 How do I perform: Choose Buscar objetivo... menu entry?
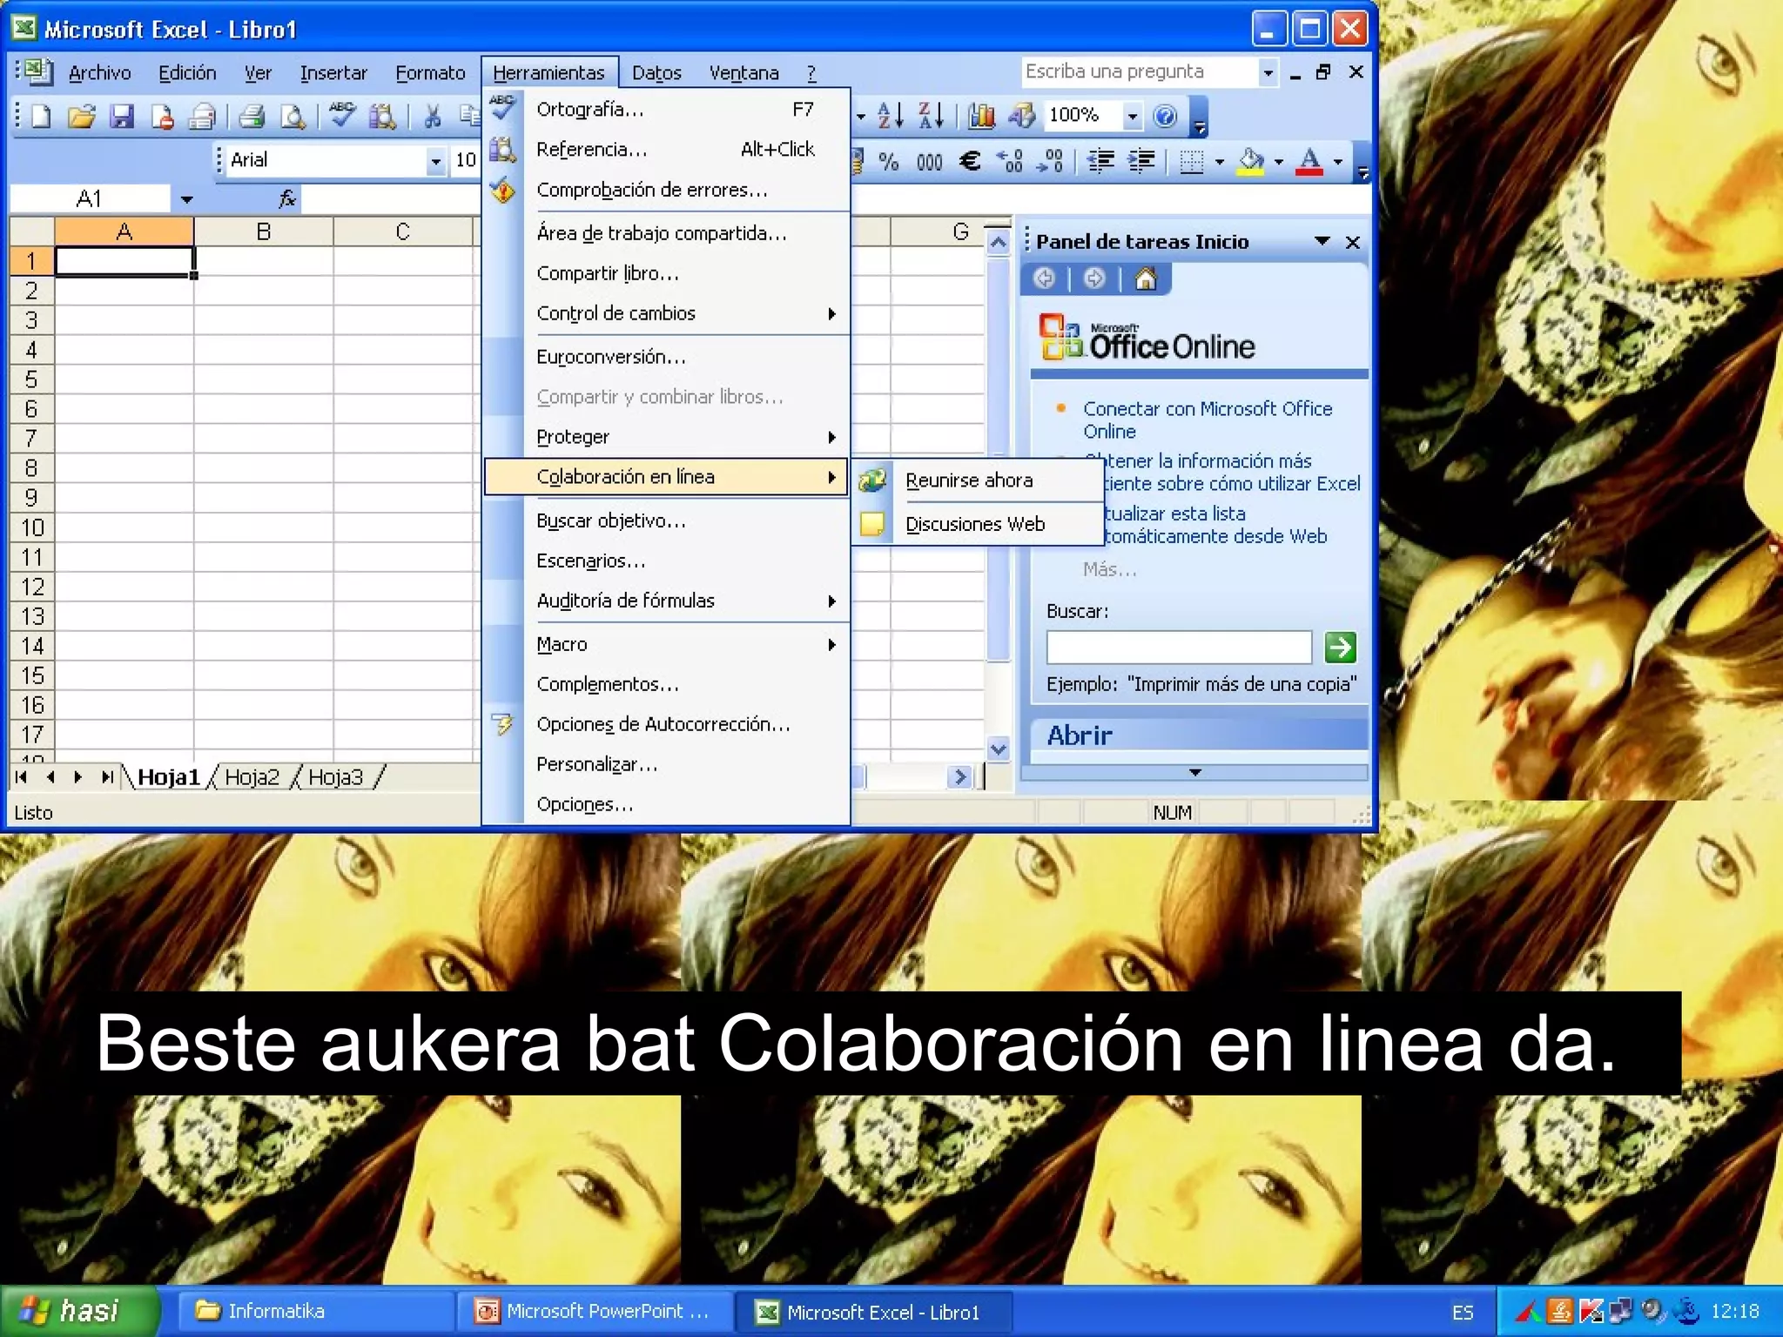666,521
